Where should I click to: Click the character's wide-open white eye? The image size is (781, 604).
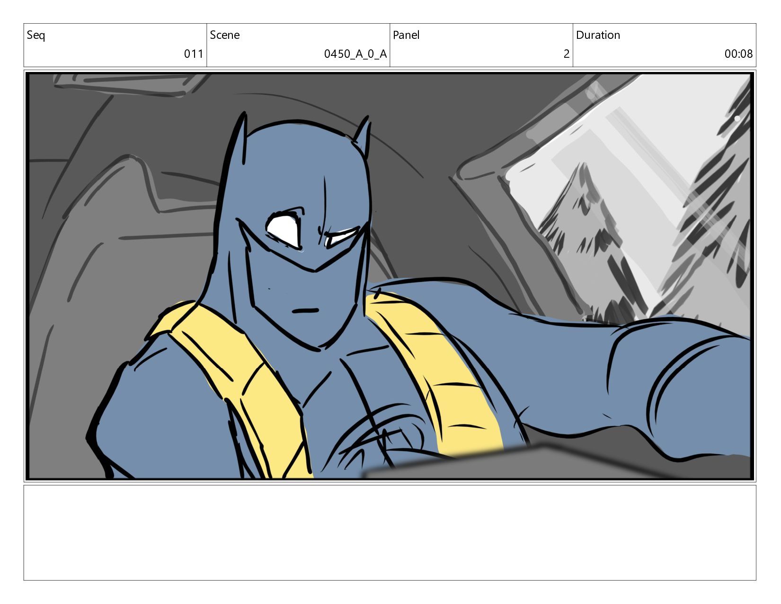click(284, 229)
